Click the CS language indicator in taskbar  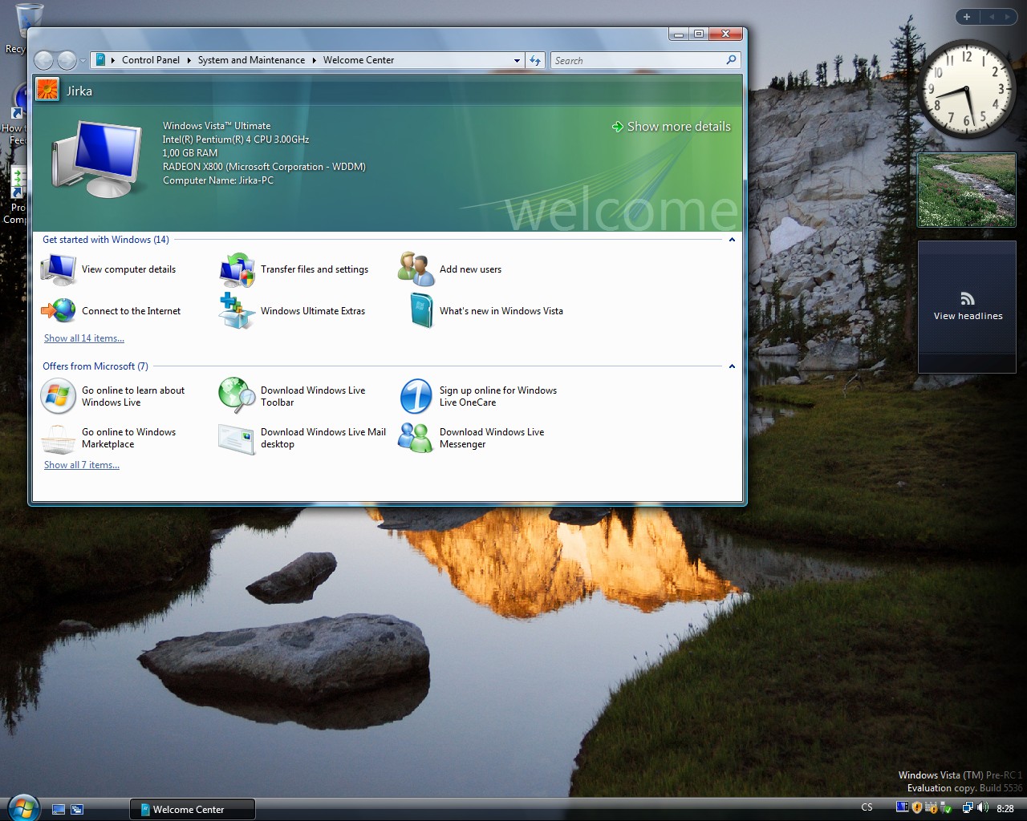(x=867, y=807)
